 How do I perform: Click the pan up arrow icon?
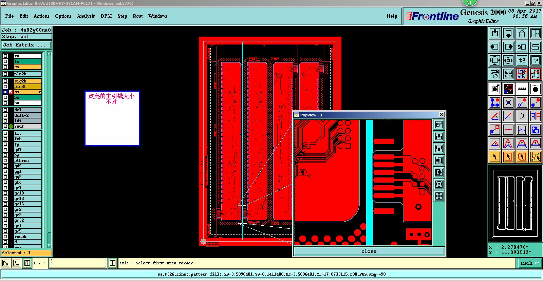pyautogui.click(x=495, y=33)
